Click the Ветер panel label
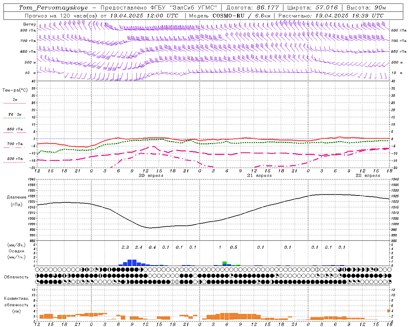Screen dimensions: 408x327 coord(29,24)
